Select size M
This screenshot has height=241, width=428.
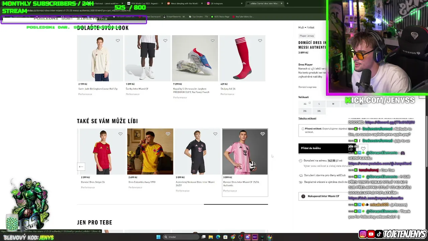(x=333, y=104)
